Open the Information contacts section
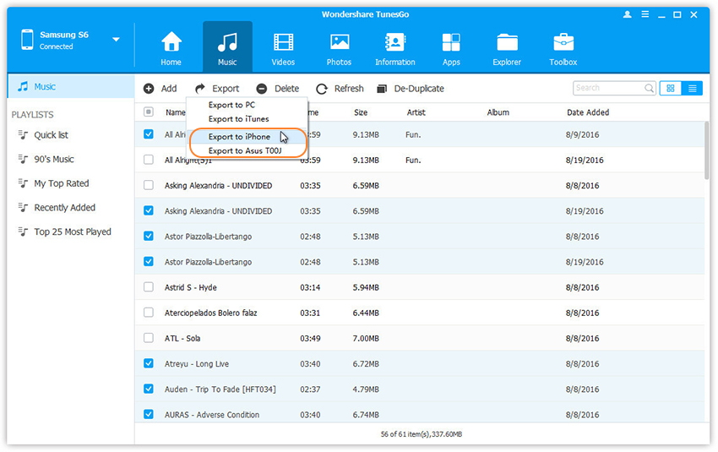 pyautogui.click(x=395, y=48)
